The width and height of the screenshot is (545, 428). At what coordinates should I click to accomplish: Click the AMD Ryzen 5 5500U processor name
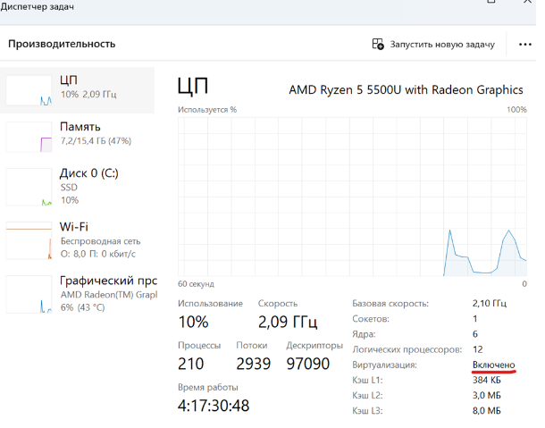coord(406,89)
